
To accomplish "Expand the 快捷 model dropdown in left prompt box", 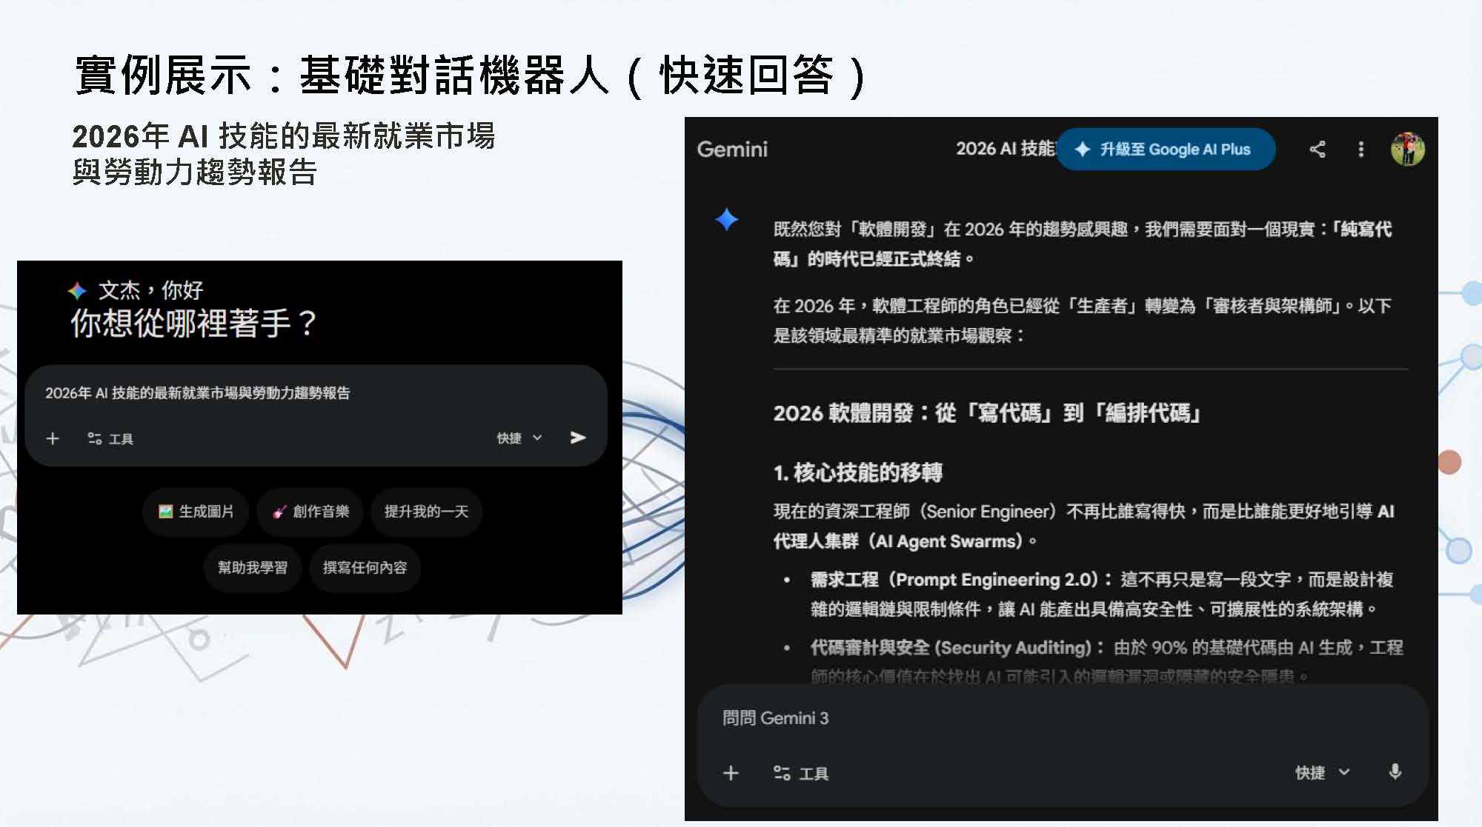I will pyautogui.click(x=517, y=438).
